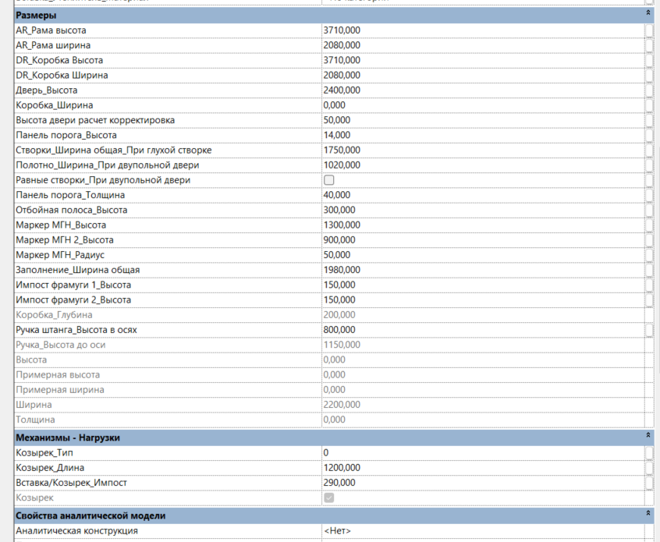Collapse the Свойства аналитической модели section
The height and width of the screenshot is (542, 660).
(x=648, y=513)
